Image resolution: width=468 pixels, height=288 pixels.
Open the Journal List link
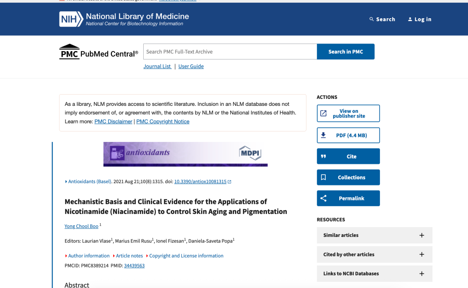(157, 66)
